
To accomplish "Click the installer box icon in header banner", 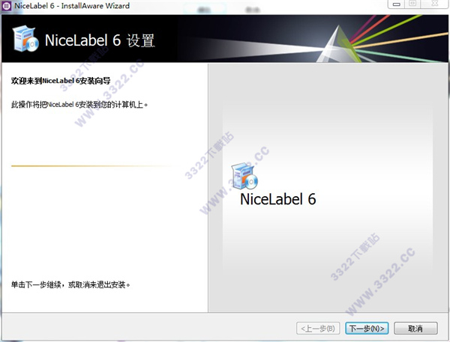I will click(25, 39).
